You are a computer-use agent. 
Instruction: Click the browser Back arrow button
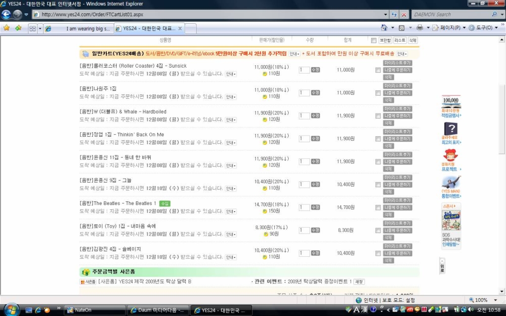point(6,14)
